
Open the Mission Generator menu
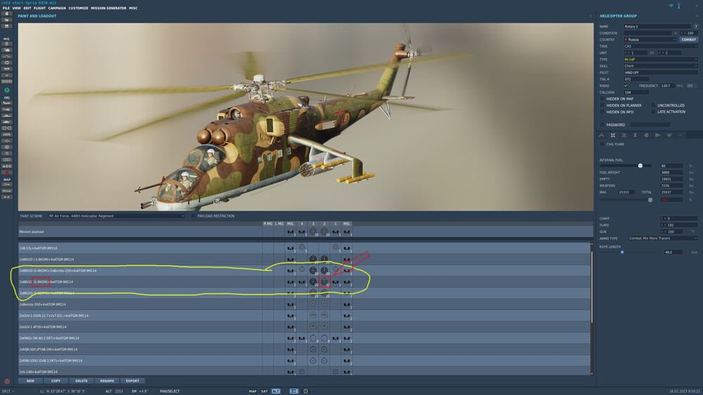[108, 8]
